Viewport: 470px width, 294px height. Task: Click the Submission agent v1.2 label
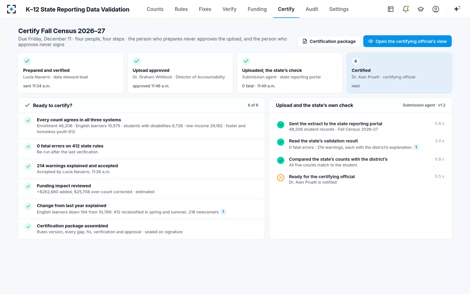pos(424,105)
